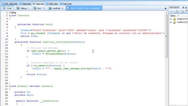Click '// Colocar comillas si no es entero' comment

(52, 63)
